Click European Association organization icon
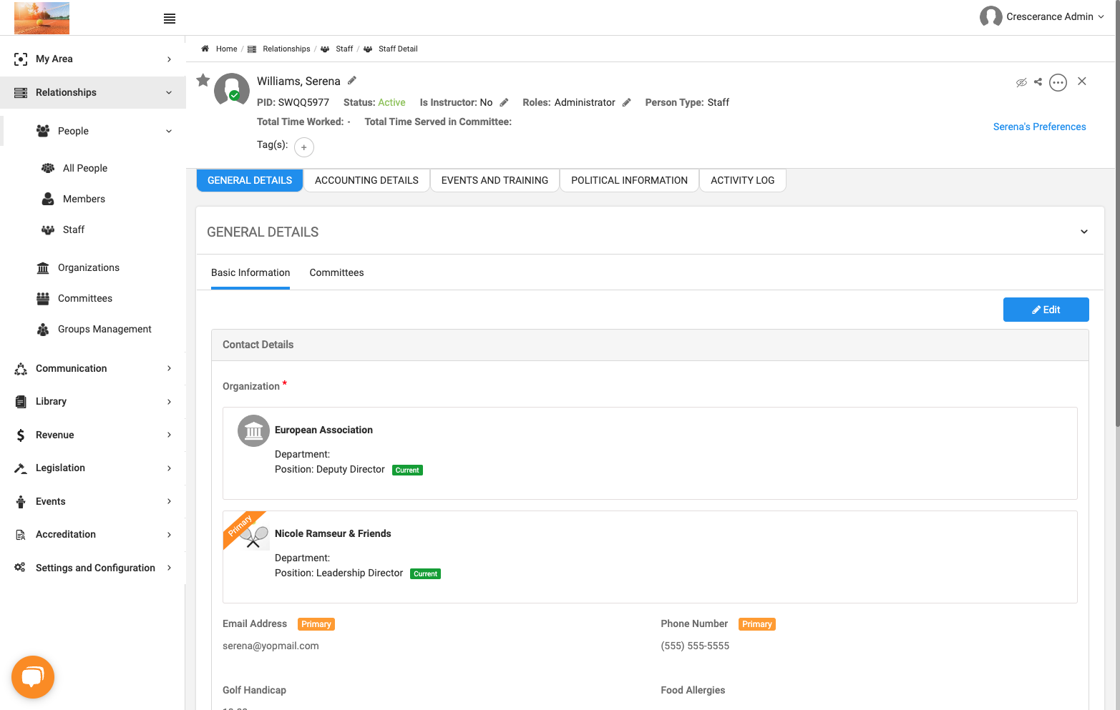This screenshot has width=1120, height=710. [253, 430]
